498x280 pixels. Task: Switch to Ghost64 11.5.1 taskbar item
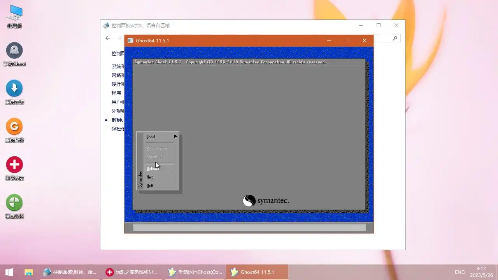coord(257,272)
